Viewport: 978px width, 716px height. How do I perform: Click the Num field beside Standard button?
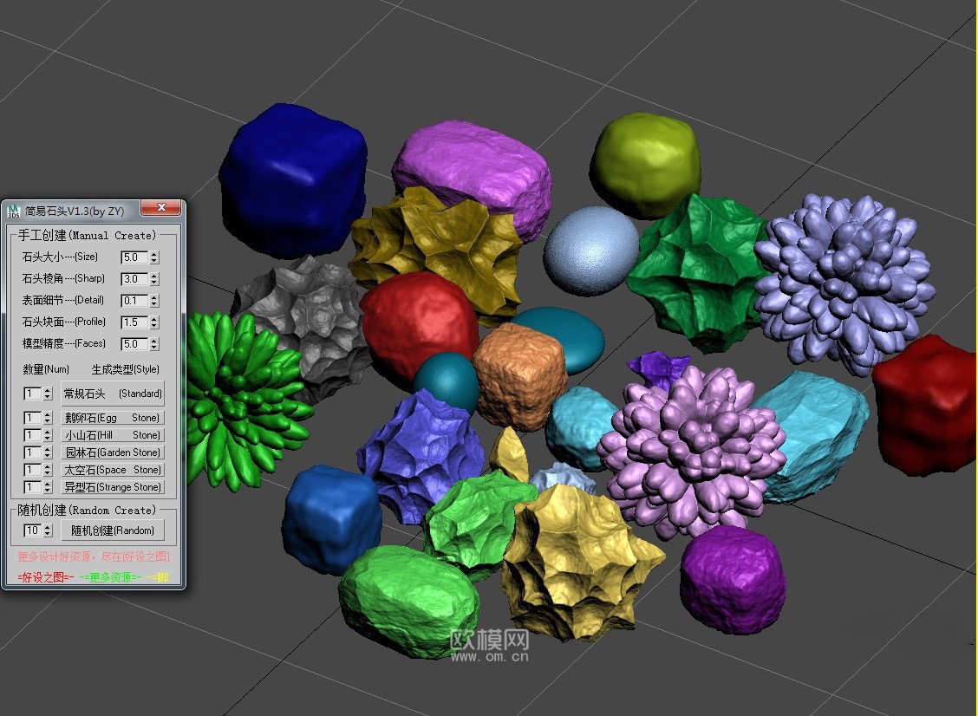pyautogui.click(x=32, y=394)
